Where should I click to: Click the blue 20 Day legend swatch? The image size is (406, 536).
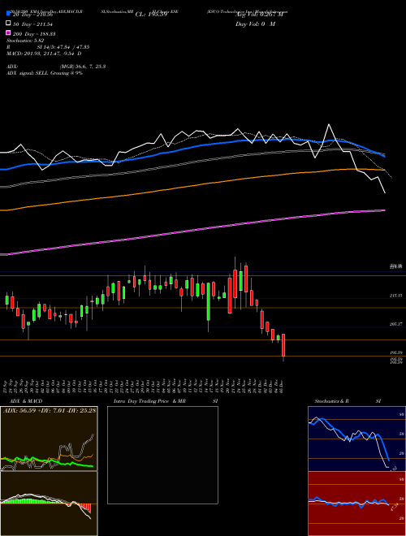point(9,15)
